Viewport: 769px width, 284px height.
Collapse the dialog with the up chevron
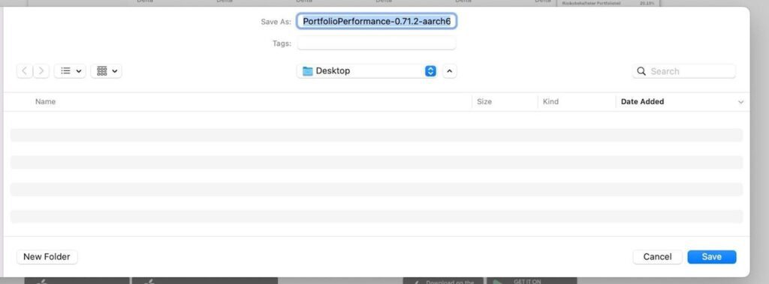(450, 71)
